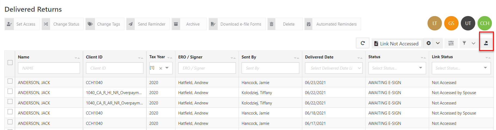This screenshot has height=130, width=496.
Task: Select the 06/17/2021 row checkbox
Action: (x=10, y=122)
